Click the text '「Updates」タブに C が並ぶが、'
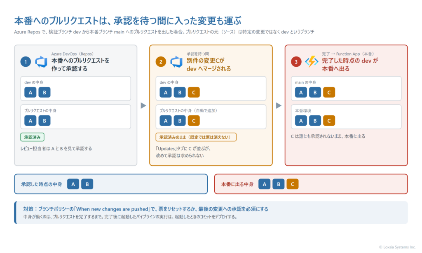This screenshot has height=253, width=422. (183, 149)
